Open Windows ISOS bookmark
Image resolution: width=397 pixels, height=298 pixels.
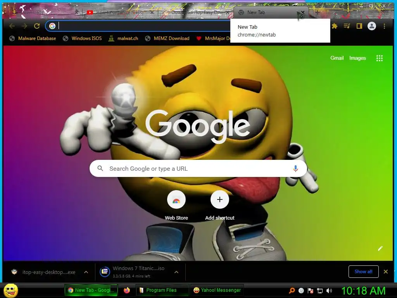pos(82,38)
